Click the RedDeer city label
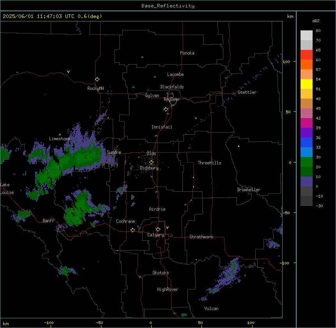Screen dimensions: 336x328 [172, 99]
